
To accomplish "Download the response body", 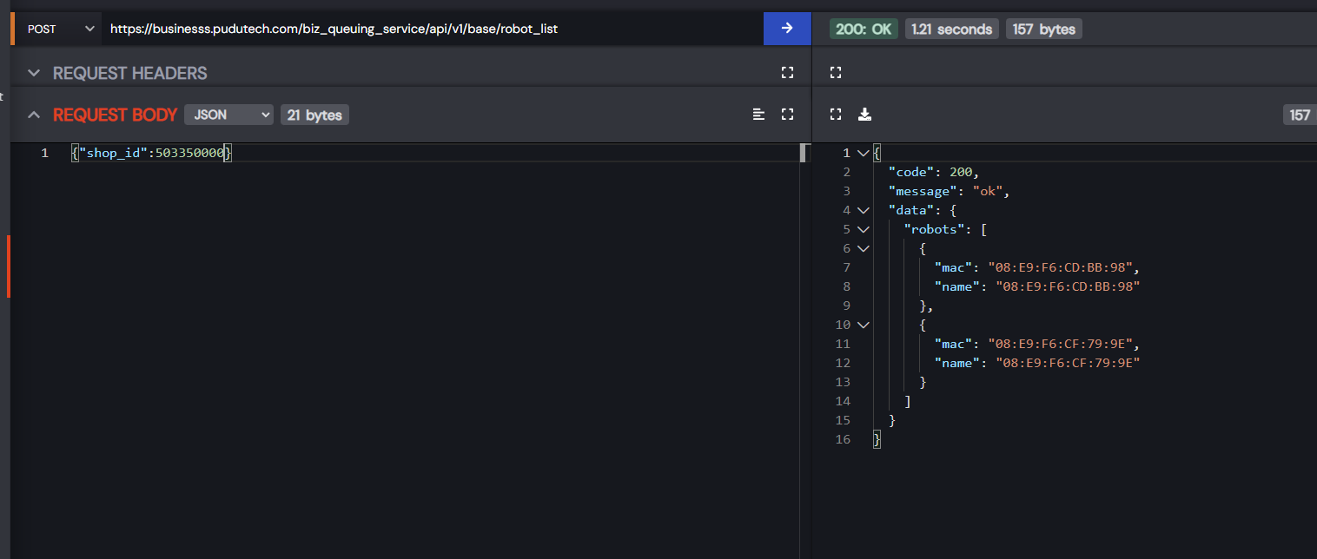I will pyautogui.click(x=864, y=114).
